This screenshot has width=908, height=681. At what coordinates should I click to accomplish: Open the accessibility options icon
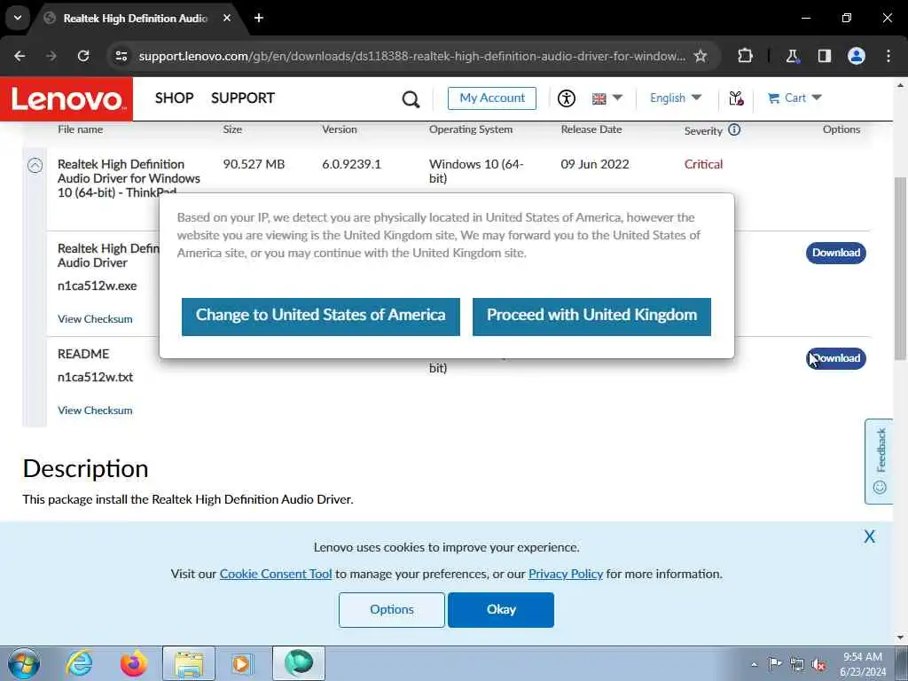(567, 98)
